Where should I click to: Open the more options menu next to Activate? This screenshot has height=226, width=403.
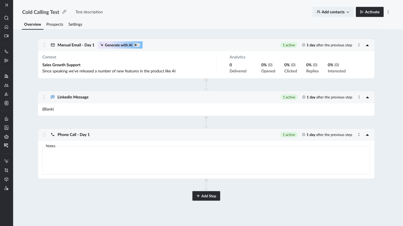pyautogui.click(x=388, y=12)
